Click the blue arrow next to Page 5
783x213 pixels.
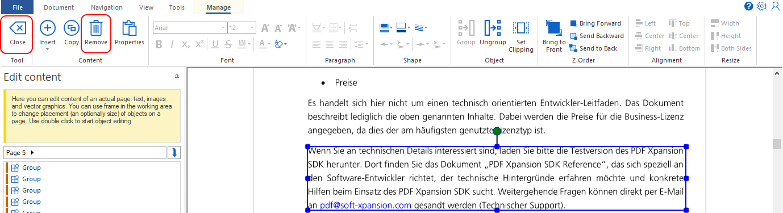point(174,152)
